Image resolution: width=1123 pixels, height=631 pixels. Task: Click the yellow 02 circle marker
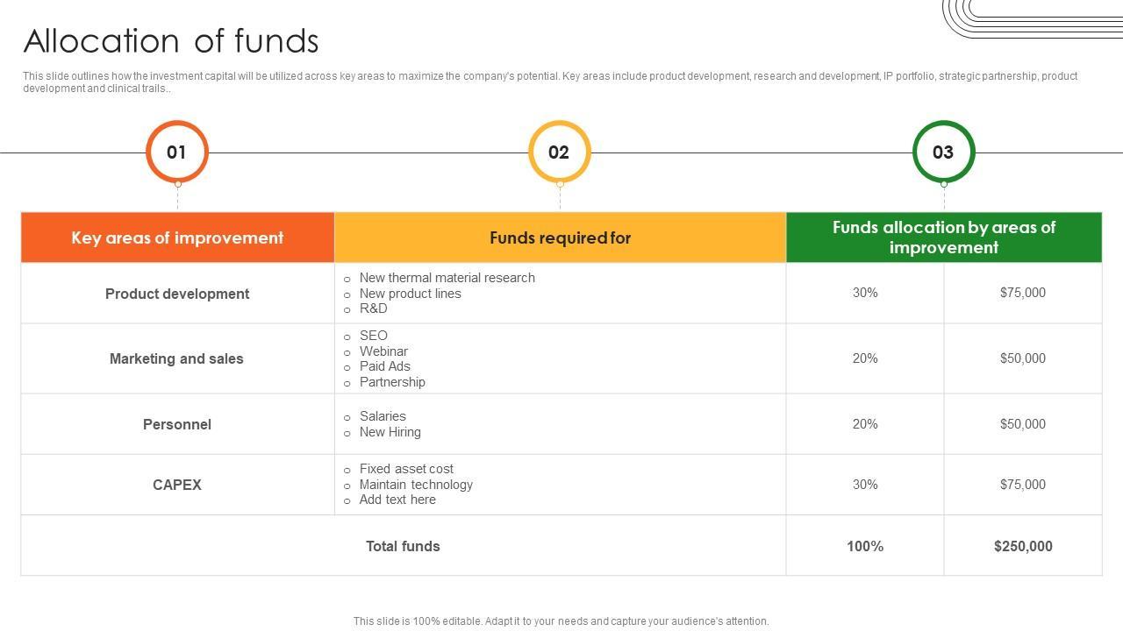[559, 152]
